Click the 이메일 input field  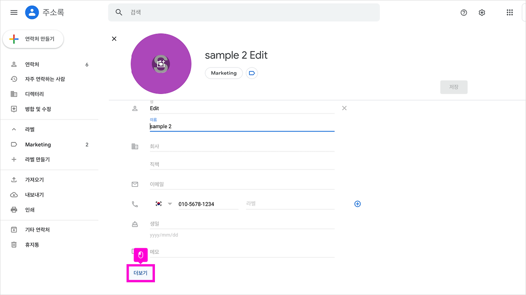242,184
